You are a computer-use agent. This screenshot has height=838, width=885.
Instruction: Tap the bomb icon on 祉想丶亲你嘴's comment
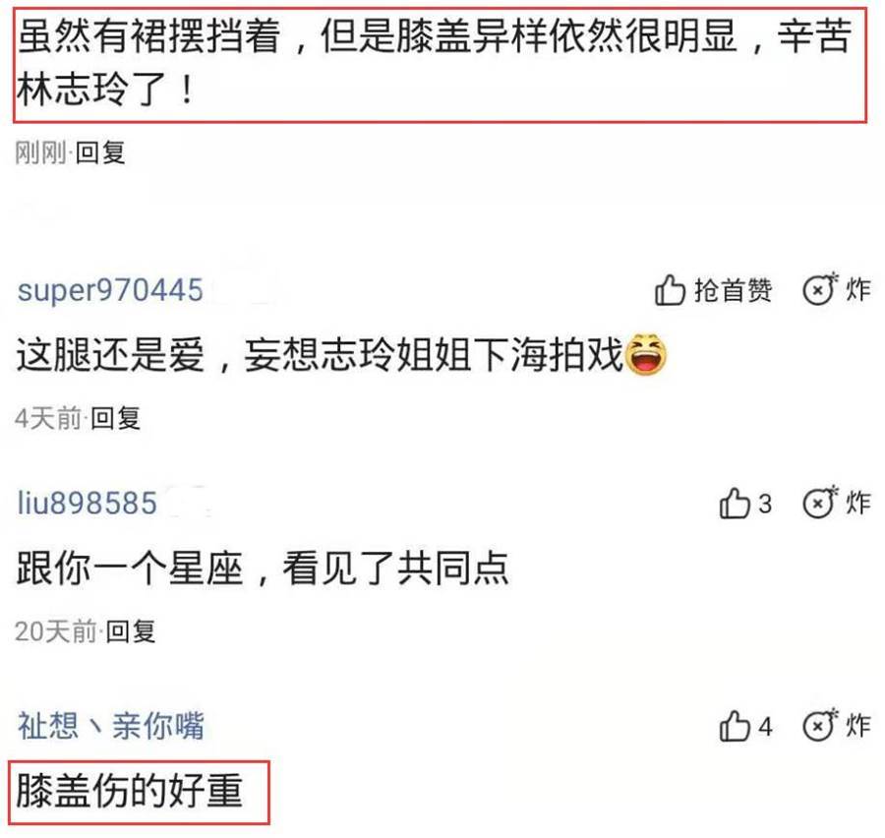point(820,725)
